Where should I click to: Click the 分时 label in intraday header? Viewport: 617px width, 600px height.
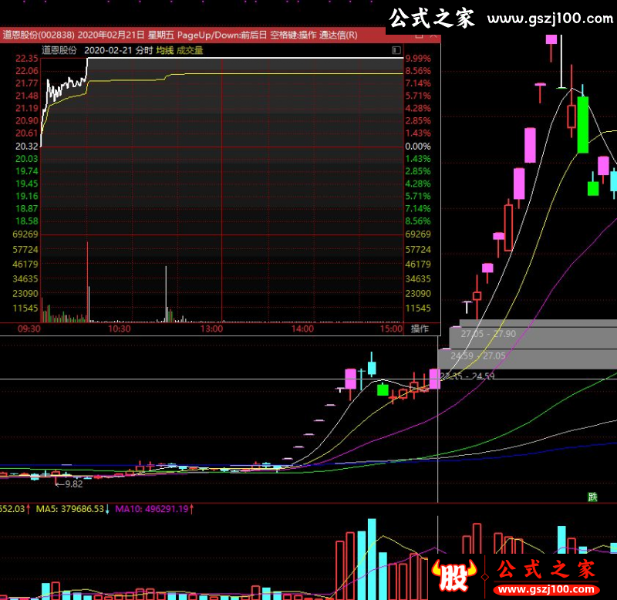(x=144, y=50)
